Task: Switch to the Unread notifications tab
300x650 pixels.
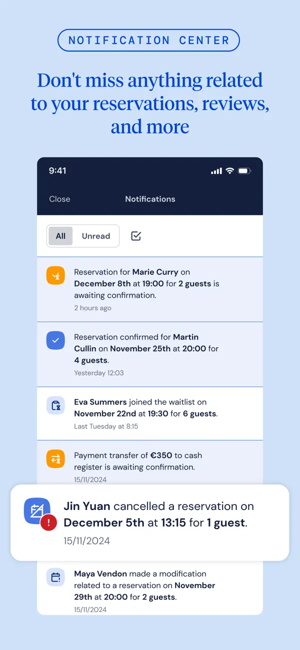Action: pos(95,235)
